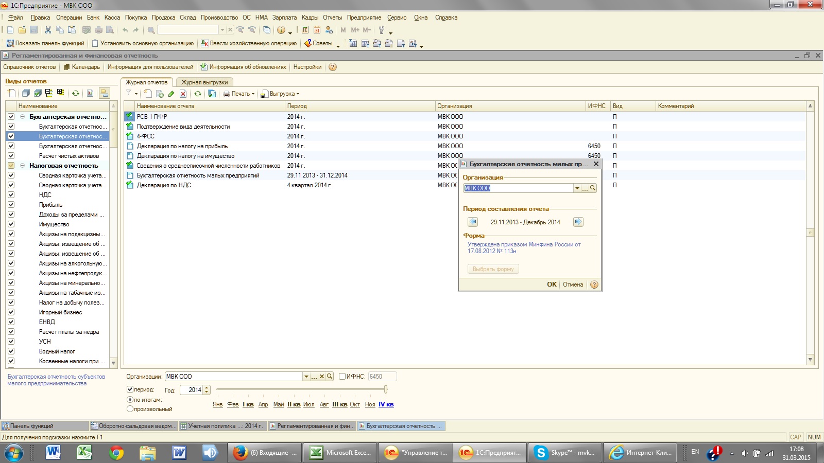The image size is (824, 463).
Task: Click green pencil edit icon in journal toolbar
Action: pyautogui.click(x=171, y=94)
